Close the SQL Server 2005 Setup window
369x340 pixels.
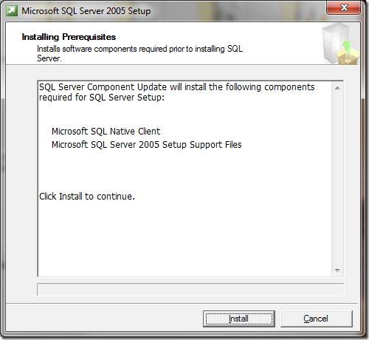[x=344, y=7]
